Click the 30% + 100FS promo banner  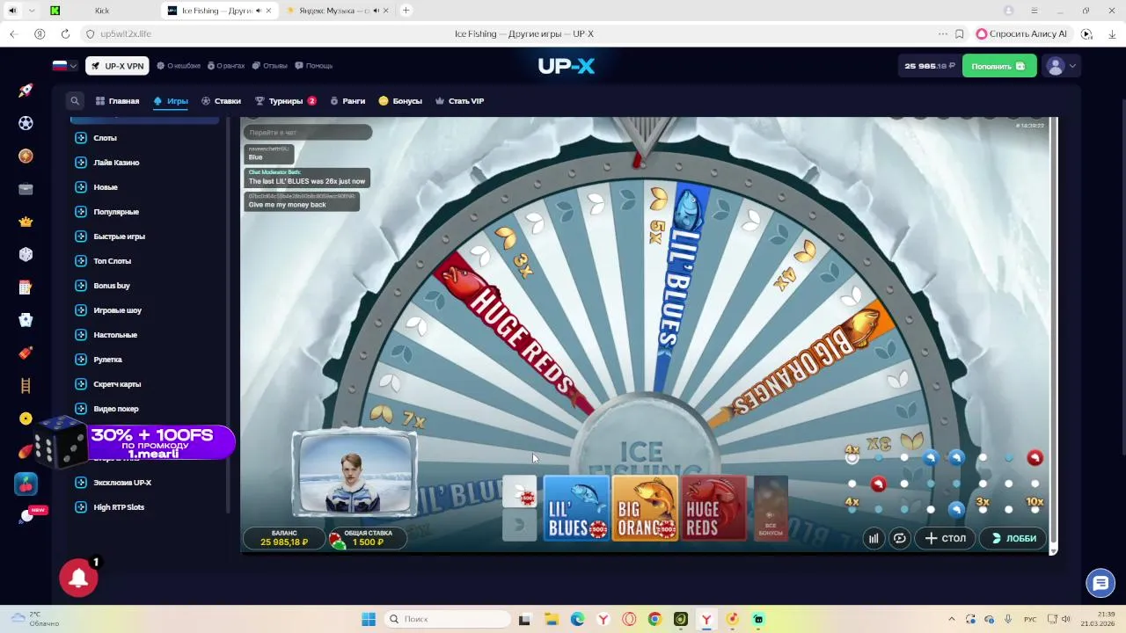(x=136, y=442)
